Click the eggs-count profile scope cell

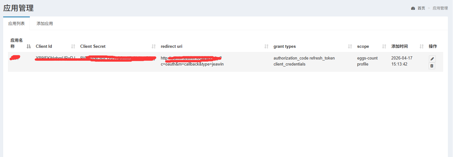(367, 61)
